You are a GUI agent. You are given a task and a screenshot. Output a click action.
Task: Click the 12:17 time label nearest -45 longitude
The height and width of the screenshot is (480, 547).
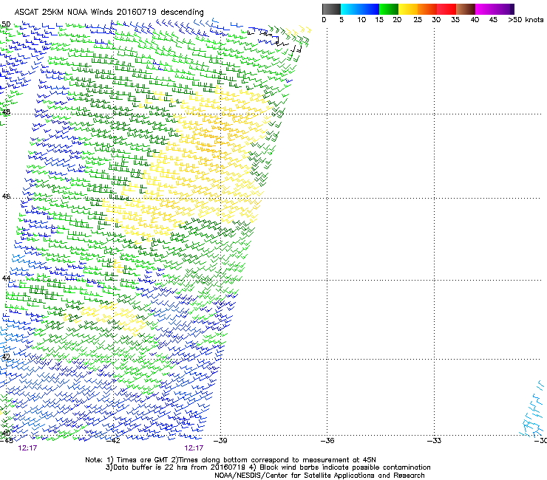point(27,448)
